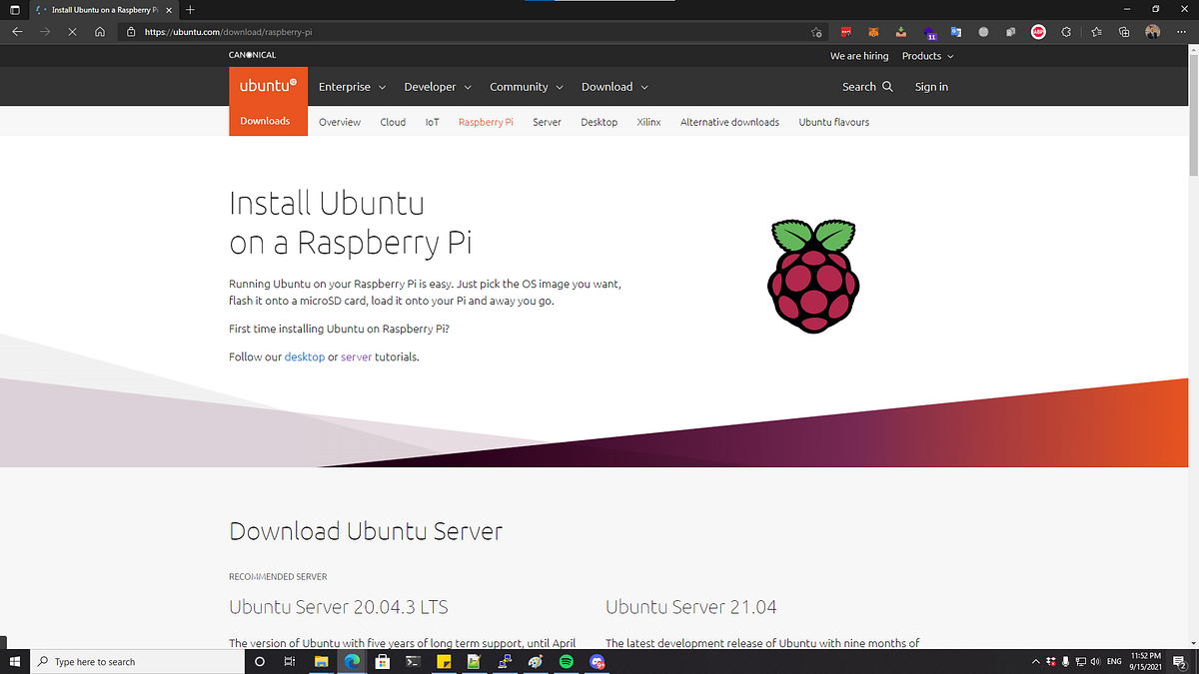Click the Downloads section label
Screen dimensions: 1199x674
click(265, 121)
